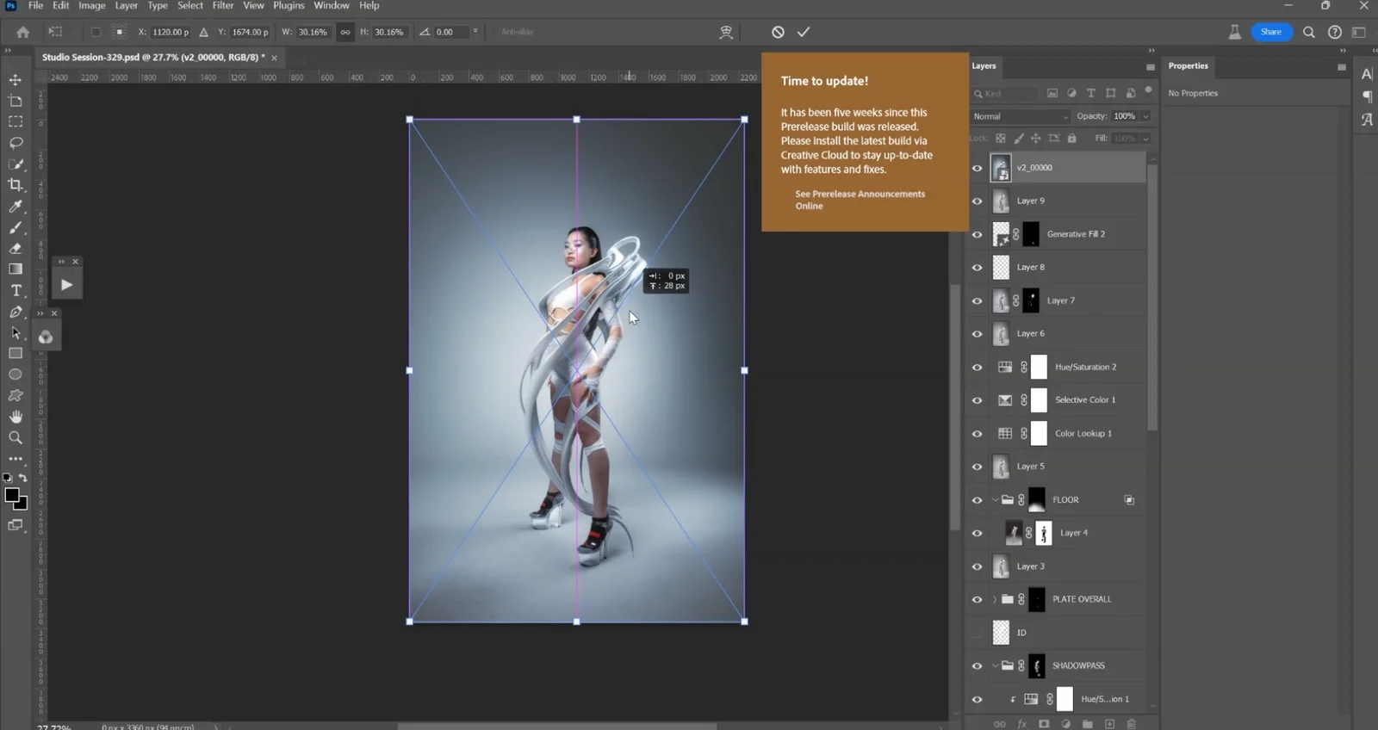Viewport: 1378px width, 730px height.
Task: Click the Share button
Action: point(1271,32)
